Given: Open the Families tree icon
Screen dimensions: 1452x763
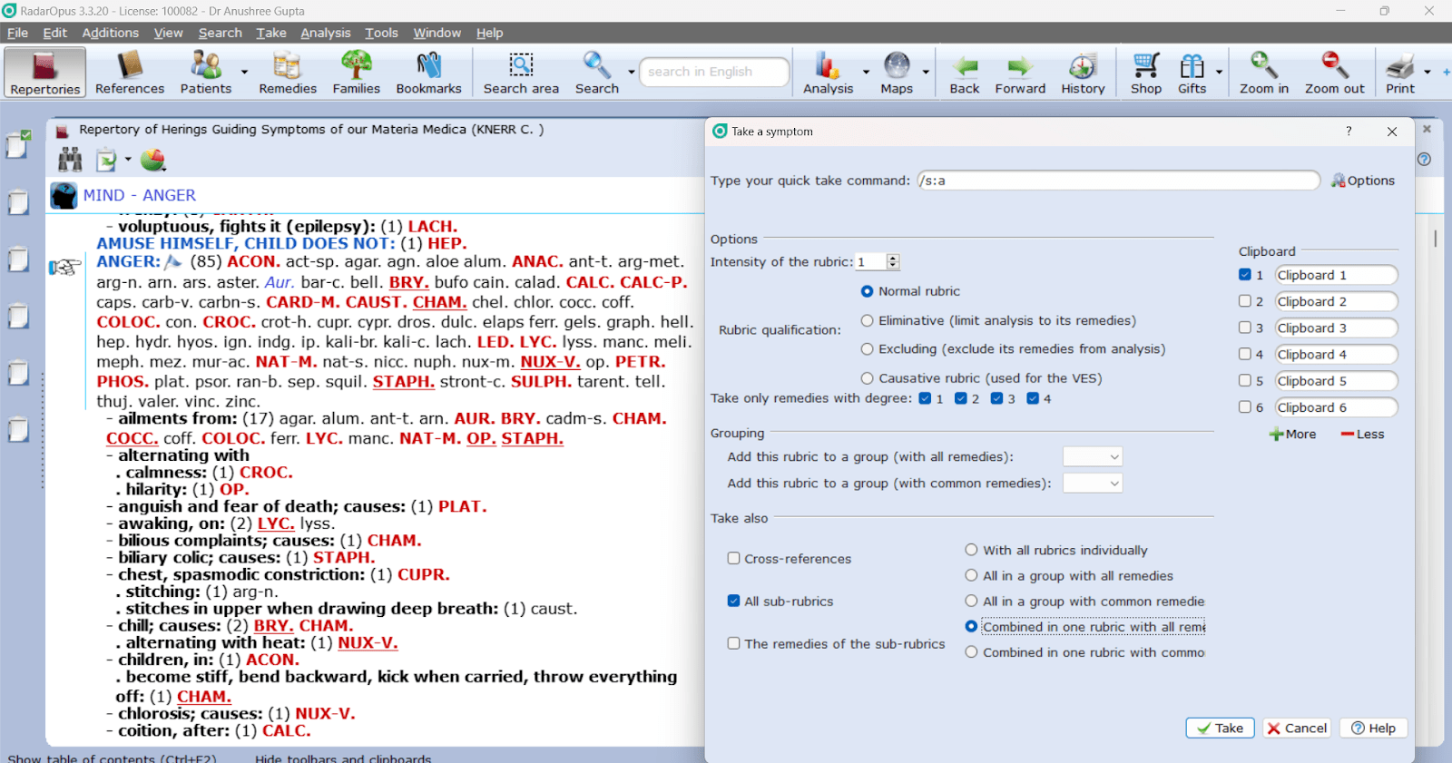Looking at the screenshot, I should tap(357, 73).
